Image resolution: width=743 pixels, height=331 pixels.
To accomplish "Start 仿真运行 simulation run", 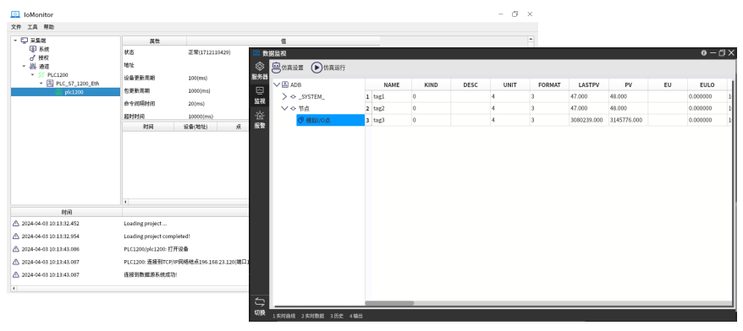I will point(328,68).
